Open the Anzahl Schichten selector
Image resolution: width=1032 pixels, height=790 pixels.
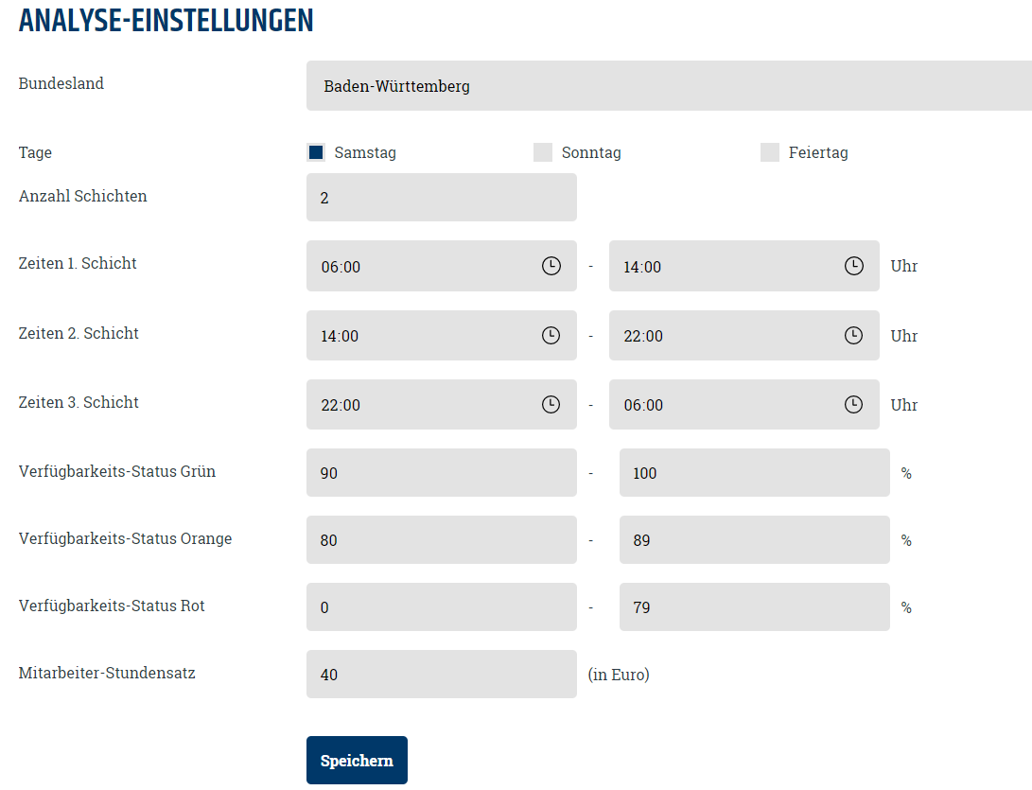(442, 198)
